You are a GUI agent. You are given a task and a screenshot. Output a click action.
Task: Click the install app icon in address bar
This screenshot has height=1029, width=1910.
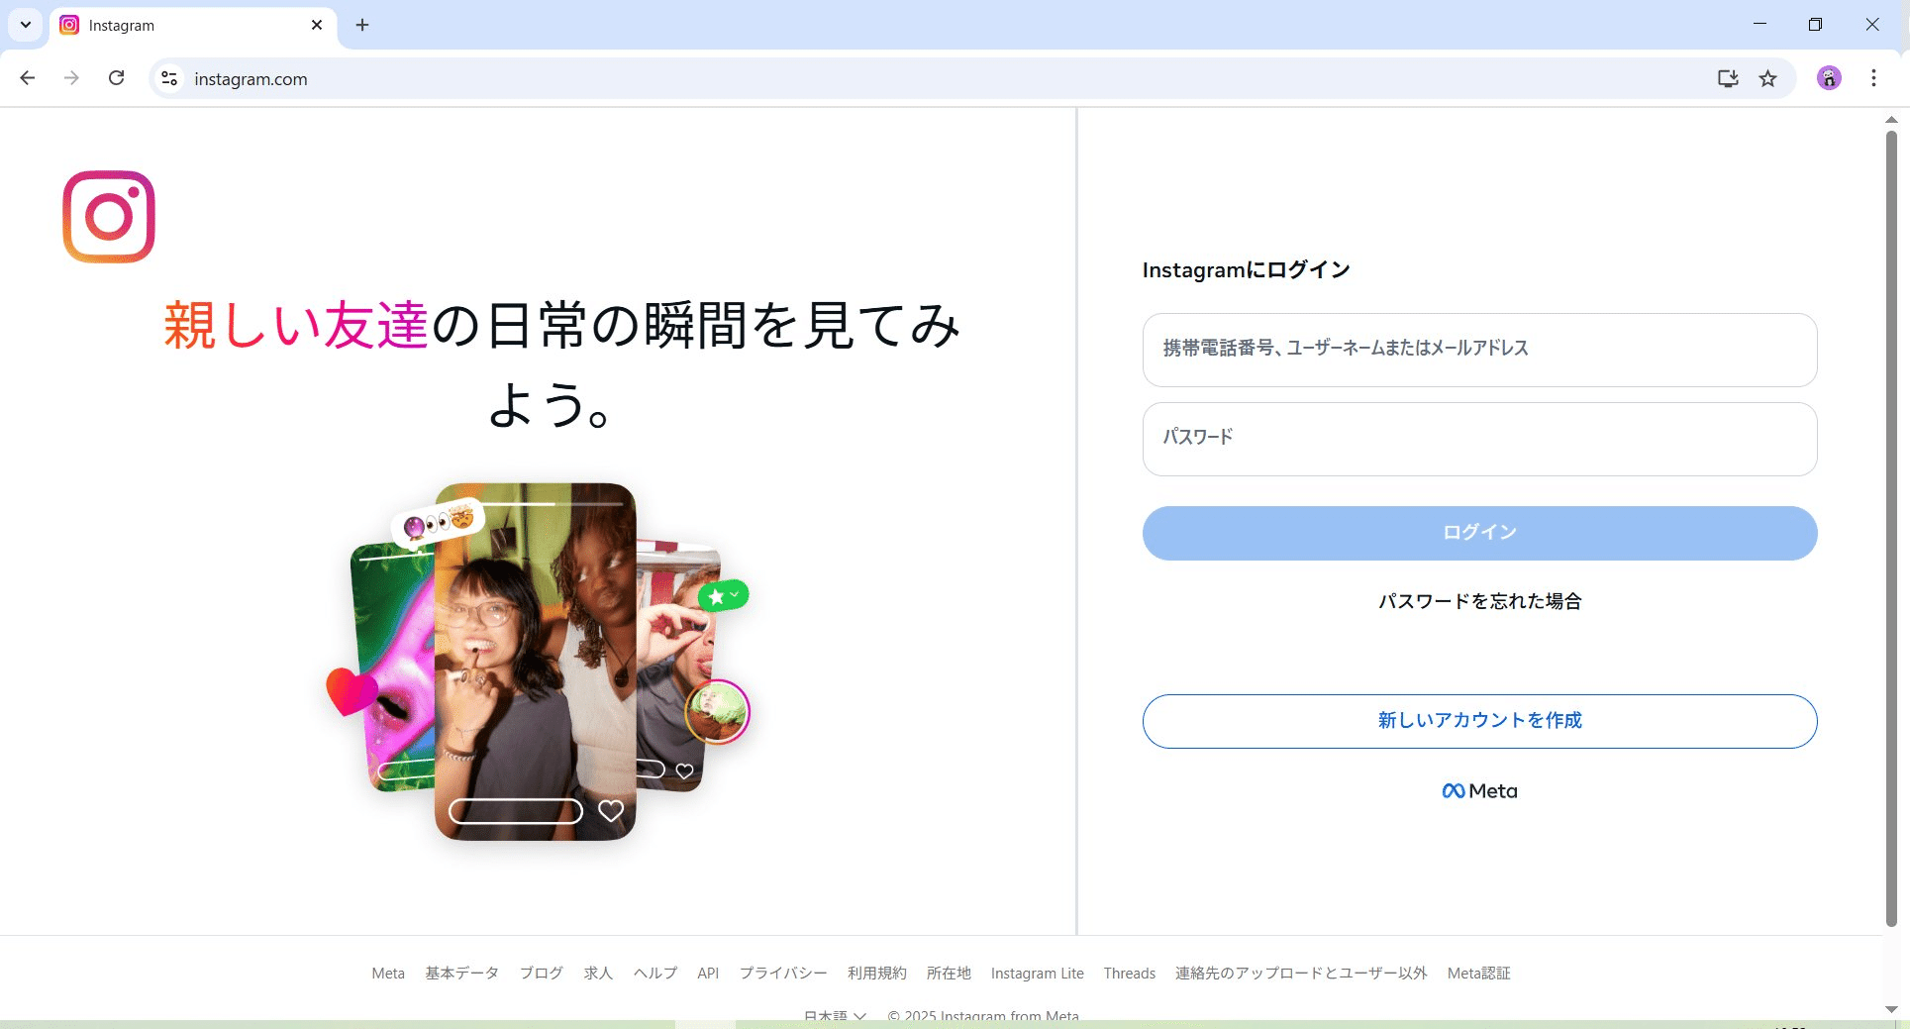tap(1728, 78)
